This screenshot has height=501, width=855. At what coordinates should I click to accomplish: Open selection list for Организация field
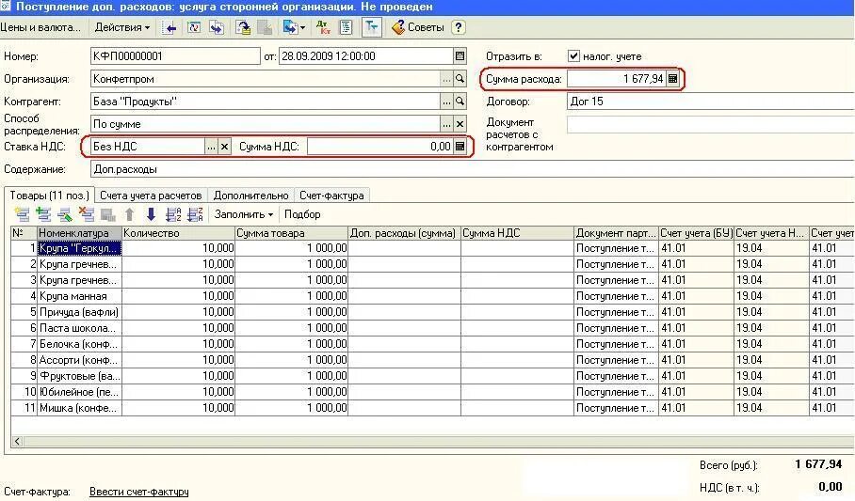446,79
